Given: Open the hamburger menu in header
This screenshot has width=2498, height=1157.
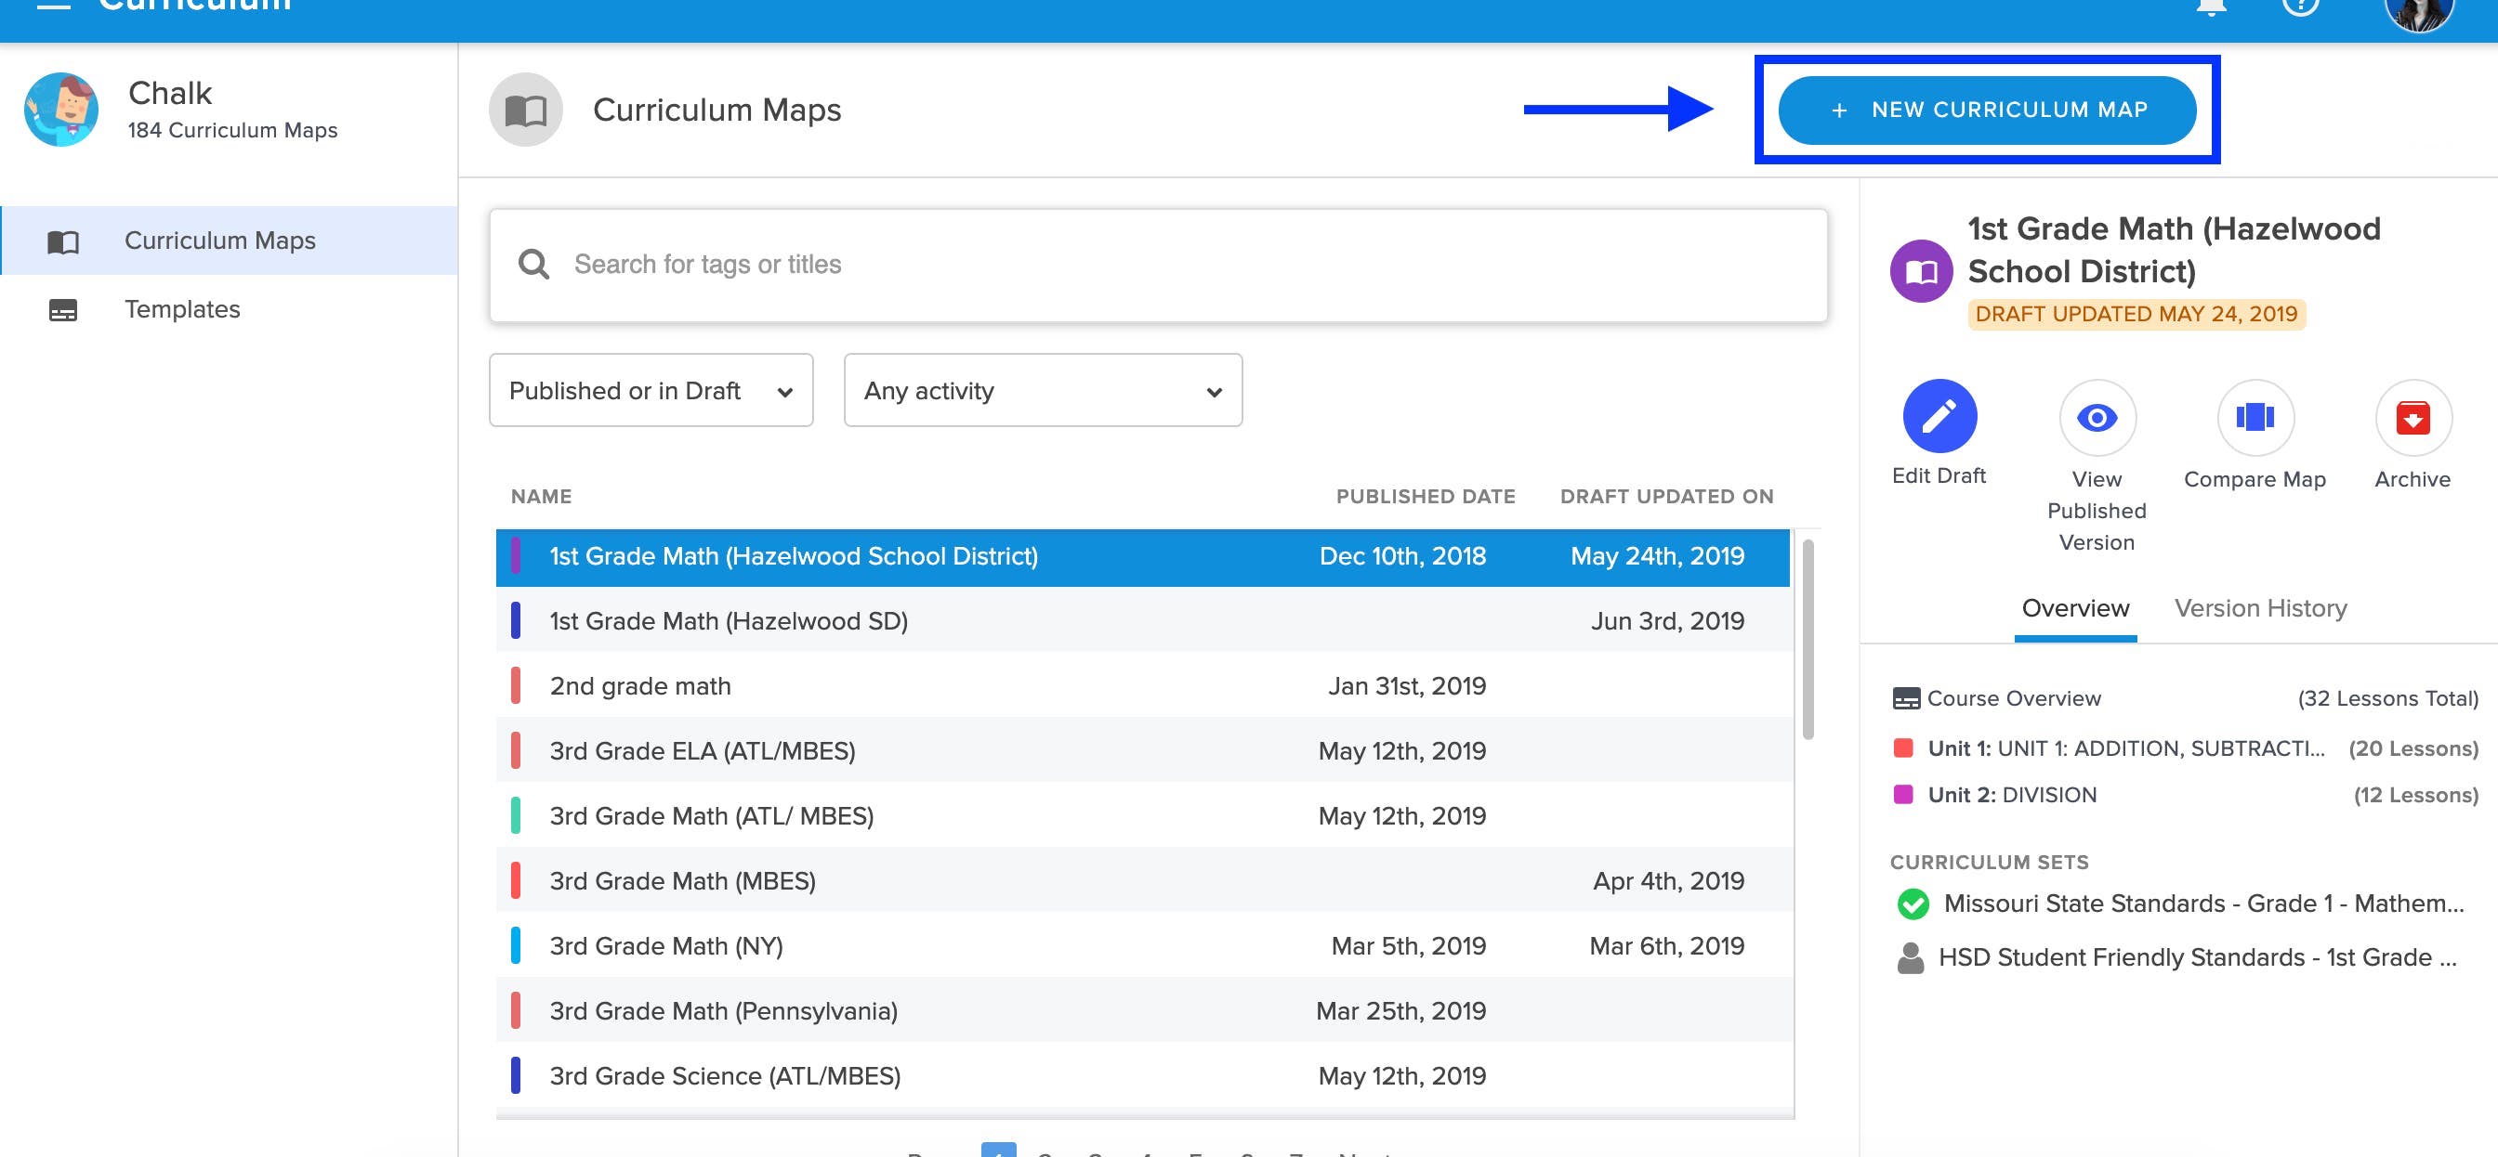Looking at the screenshot, I should coord(53,5).
